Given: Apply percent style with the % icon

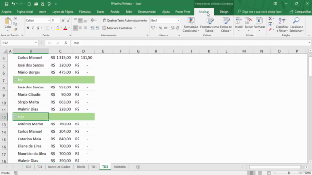Looking at the screenshot, I should [x=160, y=28].
